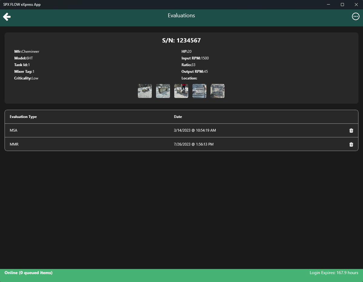Go back using the left arrow icon
Image resolution: width=363 pixels, height=282 pixels.
point(7,17)
